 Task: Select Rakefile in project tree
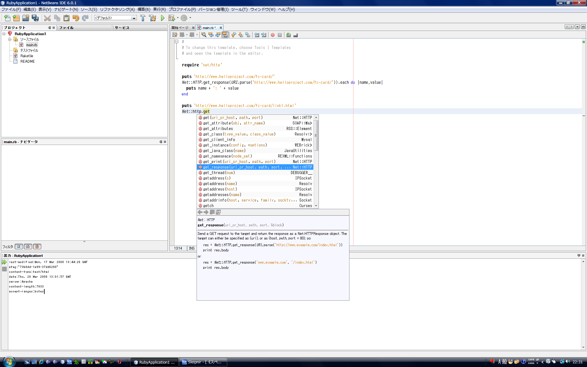pyautogui.click(x=27, y=56)
